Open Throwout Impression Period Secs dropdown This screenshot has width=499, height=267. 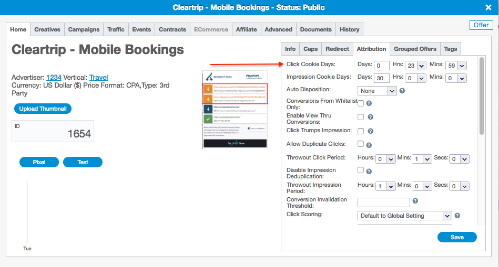(465, 186)
